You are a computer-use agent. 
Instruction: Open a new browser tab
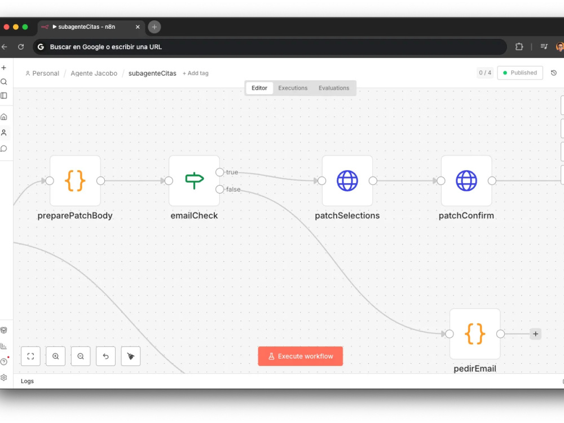point(155,27)
